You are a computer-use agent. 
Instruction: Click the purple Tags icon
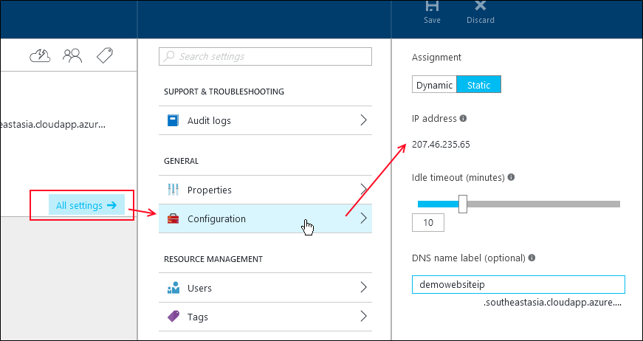pos(173,317)
